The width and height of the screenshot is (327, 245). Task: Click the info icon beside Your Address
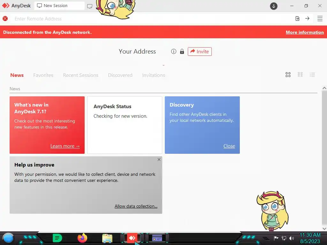(173, 51)
